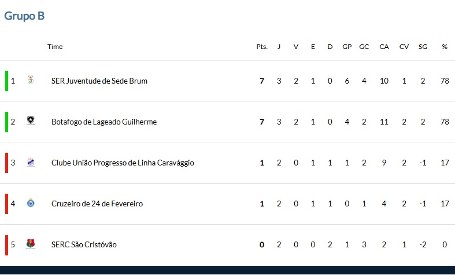
Task: Open SERC São Cristóvão team link
Action: click(x=84, y=244)
